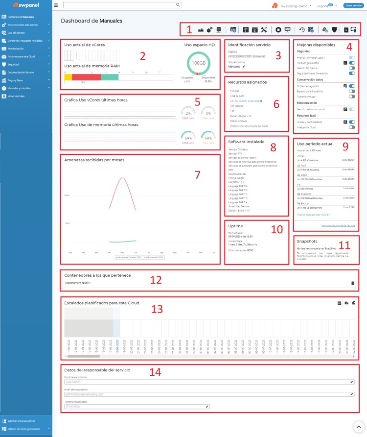Screen dimensions: 367x437
Task: Click the database stack icon in the toolbar
Action: click(x=219, y=30)
